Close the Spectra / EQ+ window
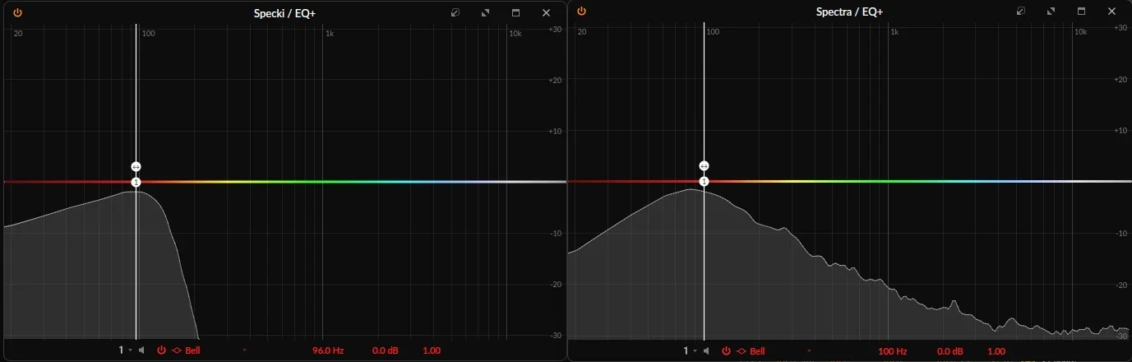The image size is (1132, 362). coord(1111,12)
